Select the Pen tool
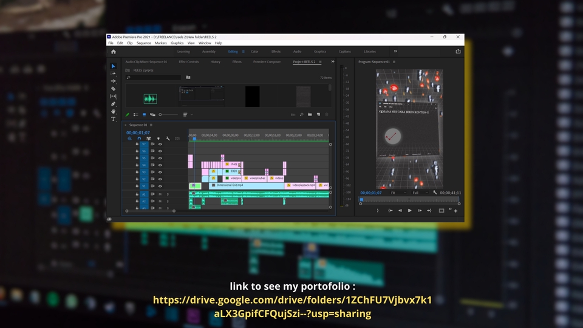 tap(114, 104)
